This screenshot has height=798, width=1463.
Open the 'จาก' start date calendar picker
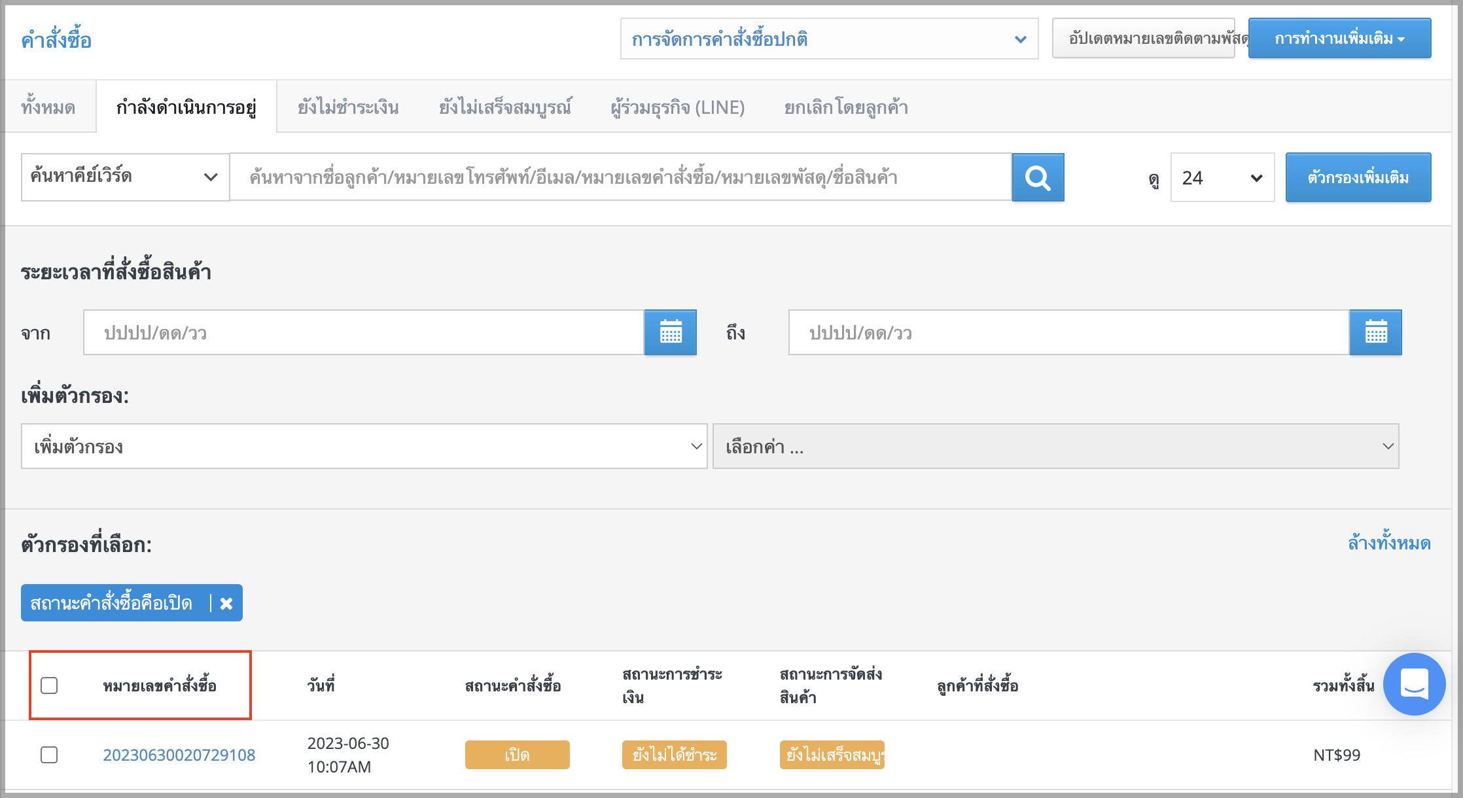671,332
